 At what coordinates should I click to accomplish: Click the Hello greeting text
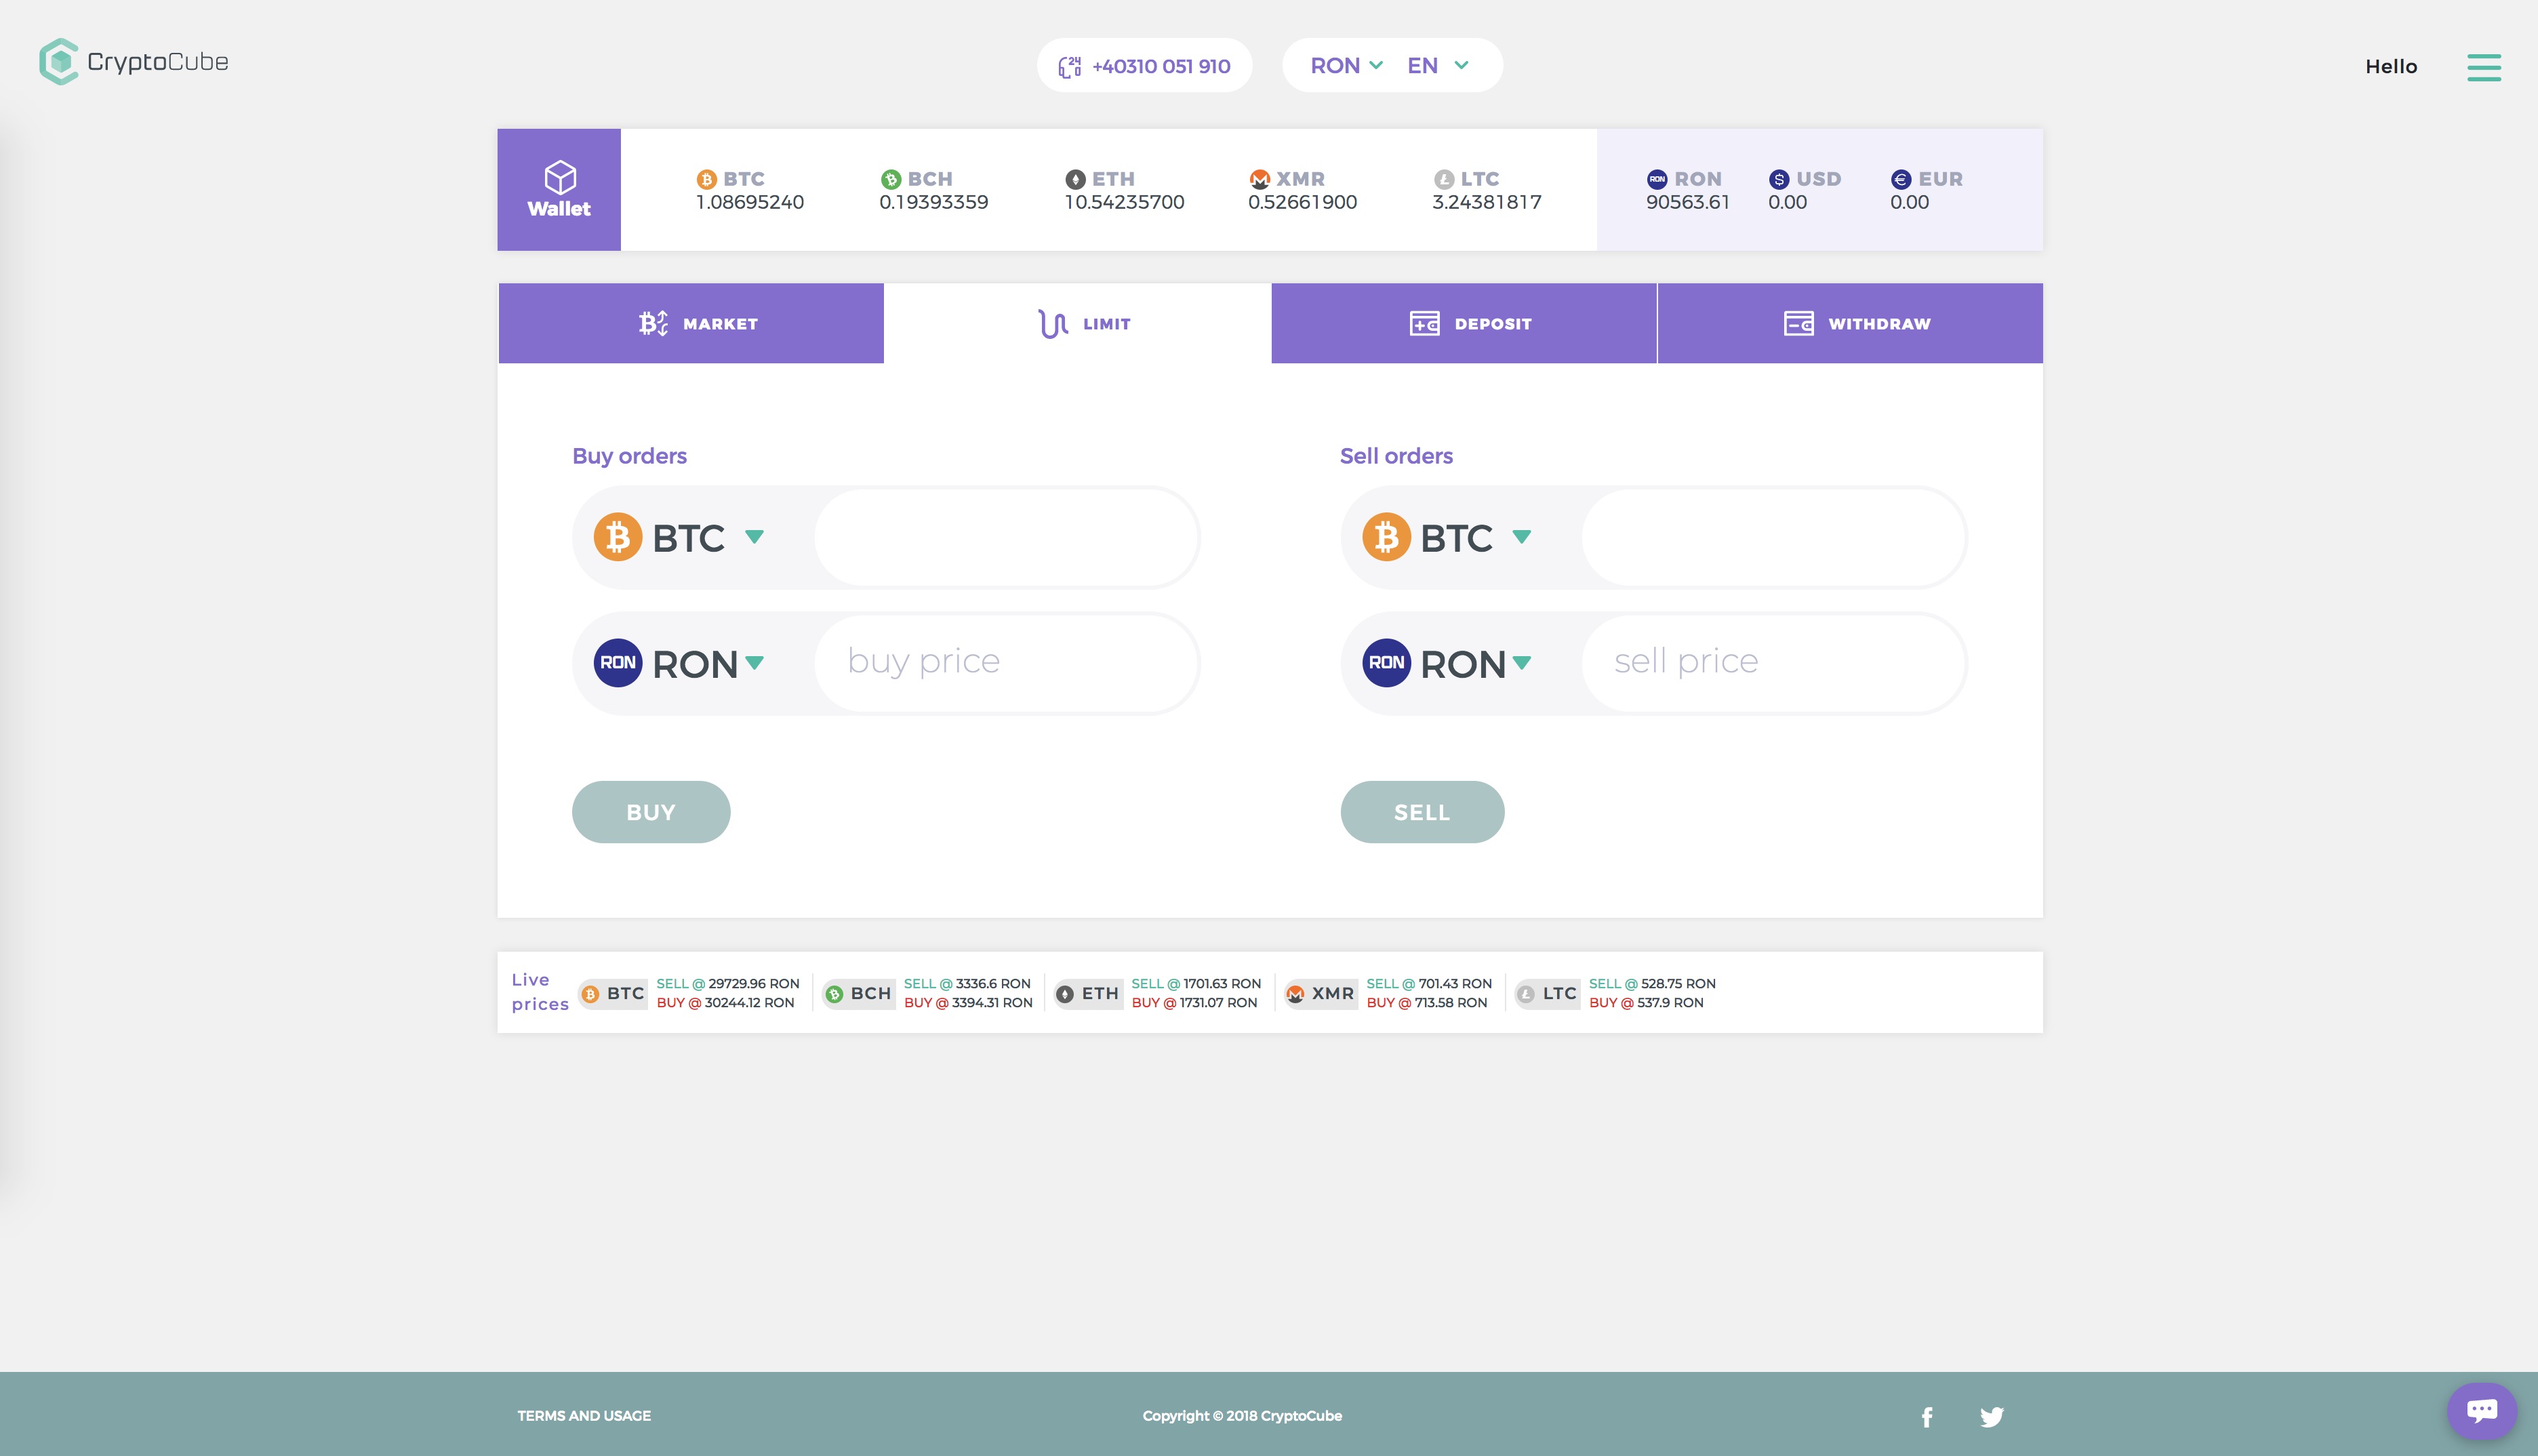[2391, 67]
